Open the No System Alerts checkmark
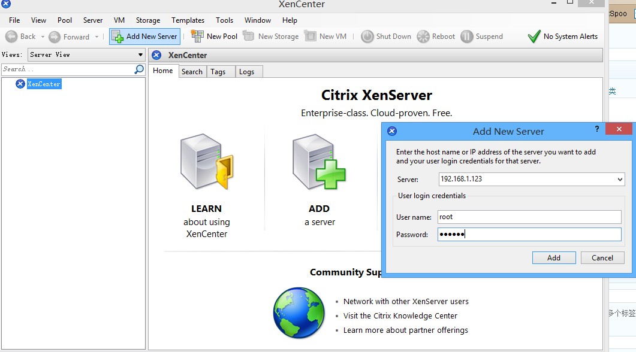 533,37
